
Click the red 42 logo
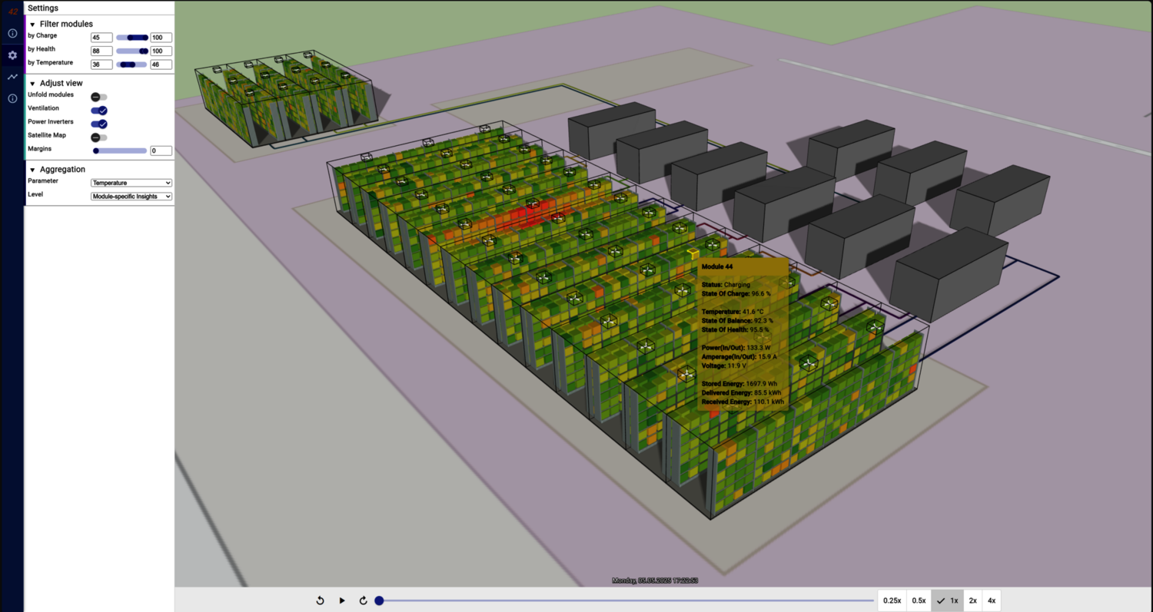(12, 12)
